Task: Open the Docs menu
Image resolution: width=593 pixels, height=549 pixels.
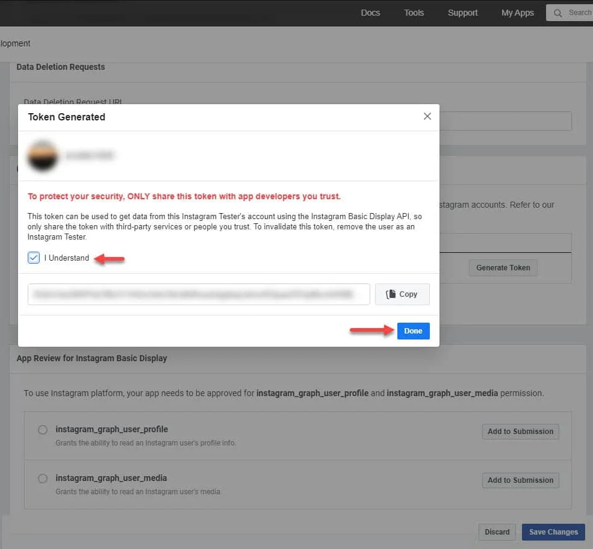Action: 370,13
